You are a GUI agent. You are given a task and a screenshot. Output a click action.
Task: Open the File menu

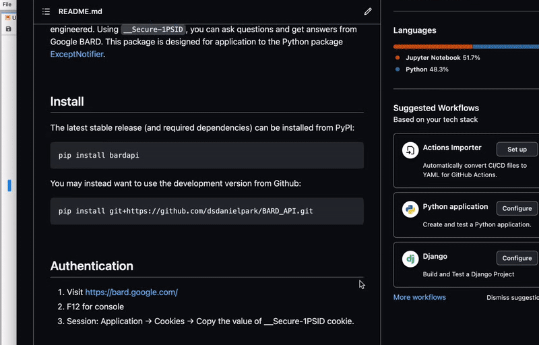(7, 4)
